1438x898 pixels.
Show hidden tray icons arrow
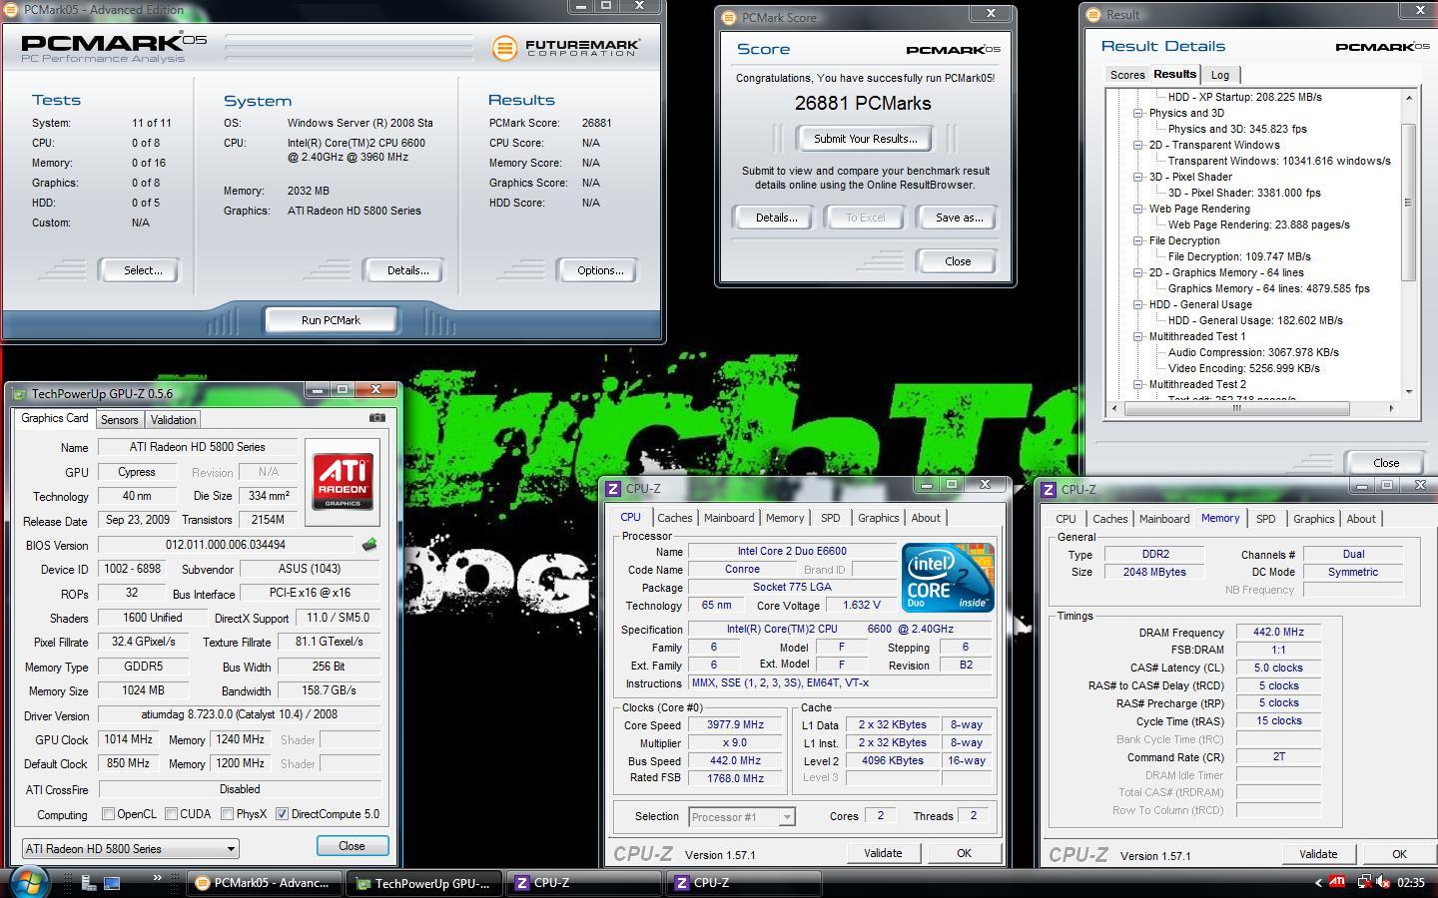(x=1317, y=883)
